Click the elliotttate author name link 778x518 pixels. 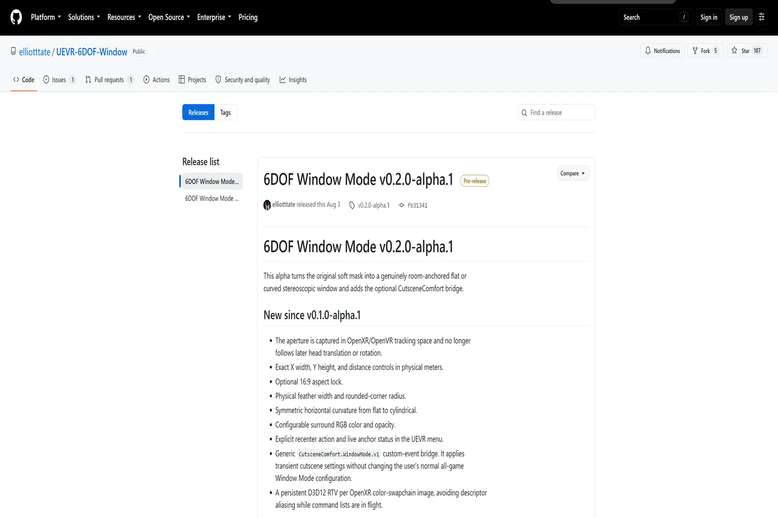tap(284, 205)
